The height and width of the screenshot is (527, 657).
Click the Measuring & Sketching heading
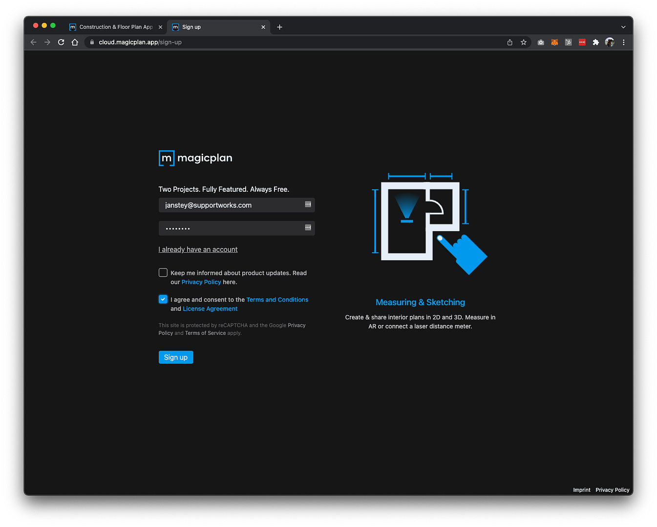(x=421, y=303)
